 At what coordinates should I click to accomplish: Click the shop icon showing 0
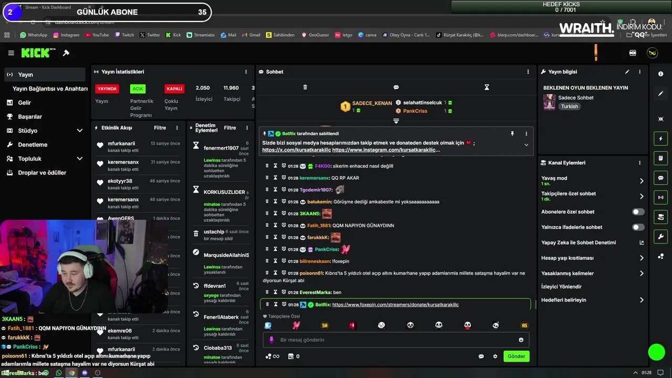(x=293, y=356)
